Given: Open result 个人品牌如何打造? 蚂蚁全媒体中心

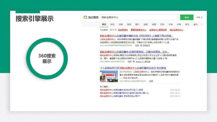Looking at the screenshot, I should (133, 68).
